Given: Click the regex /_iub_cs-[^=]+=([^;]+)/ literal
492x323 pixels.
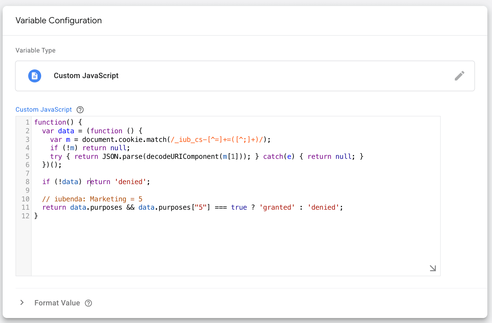Looking at the screenshot, I should (217, 140).
